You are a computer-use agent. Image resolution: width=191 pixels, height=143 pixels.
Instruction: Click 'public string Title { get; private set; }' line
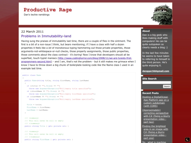47,126
